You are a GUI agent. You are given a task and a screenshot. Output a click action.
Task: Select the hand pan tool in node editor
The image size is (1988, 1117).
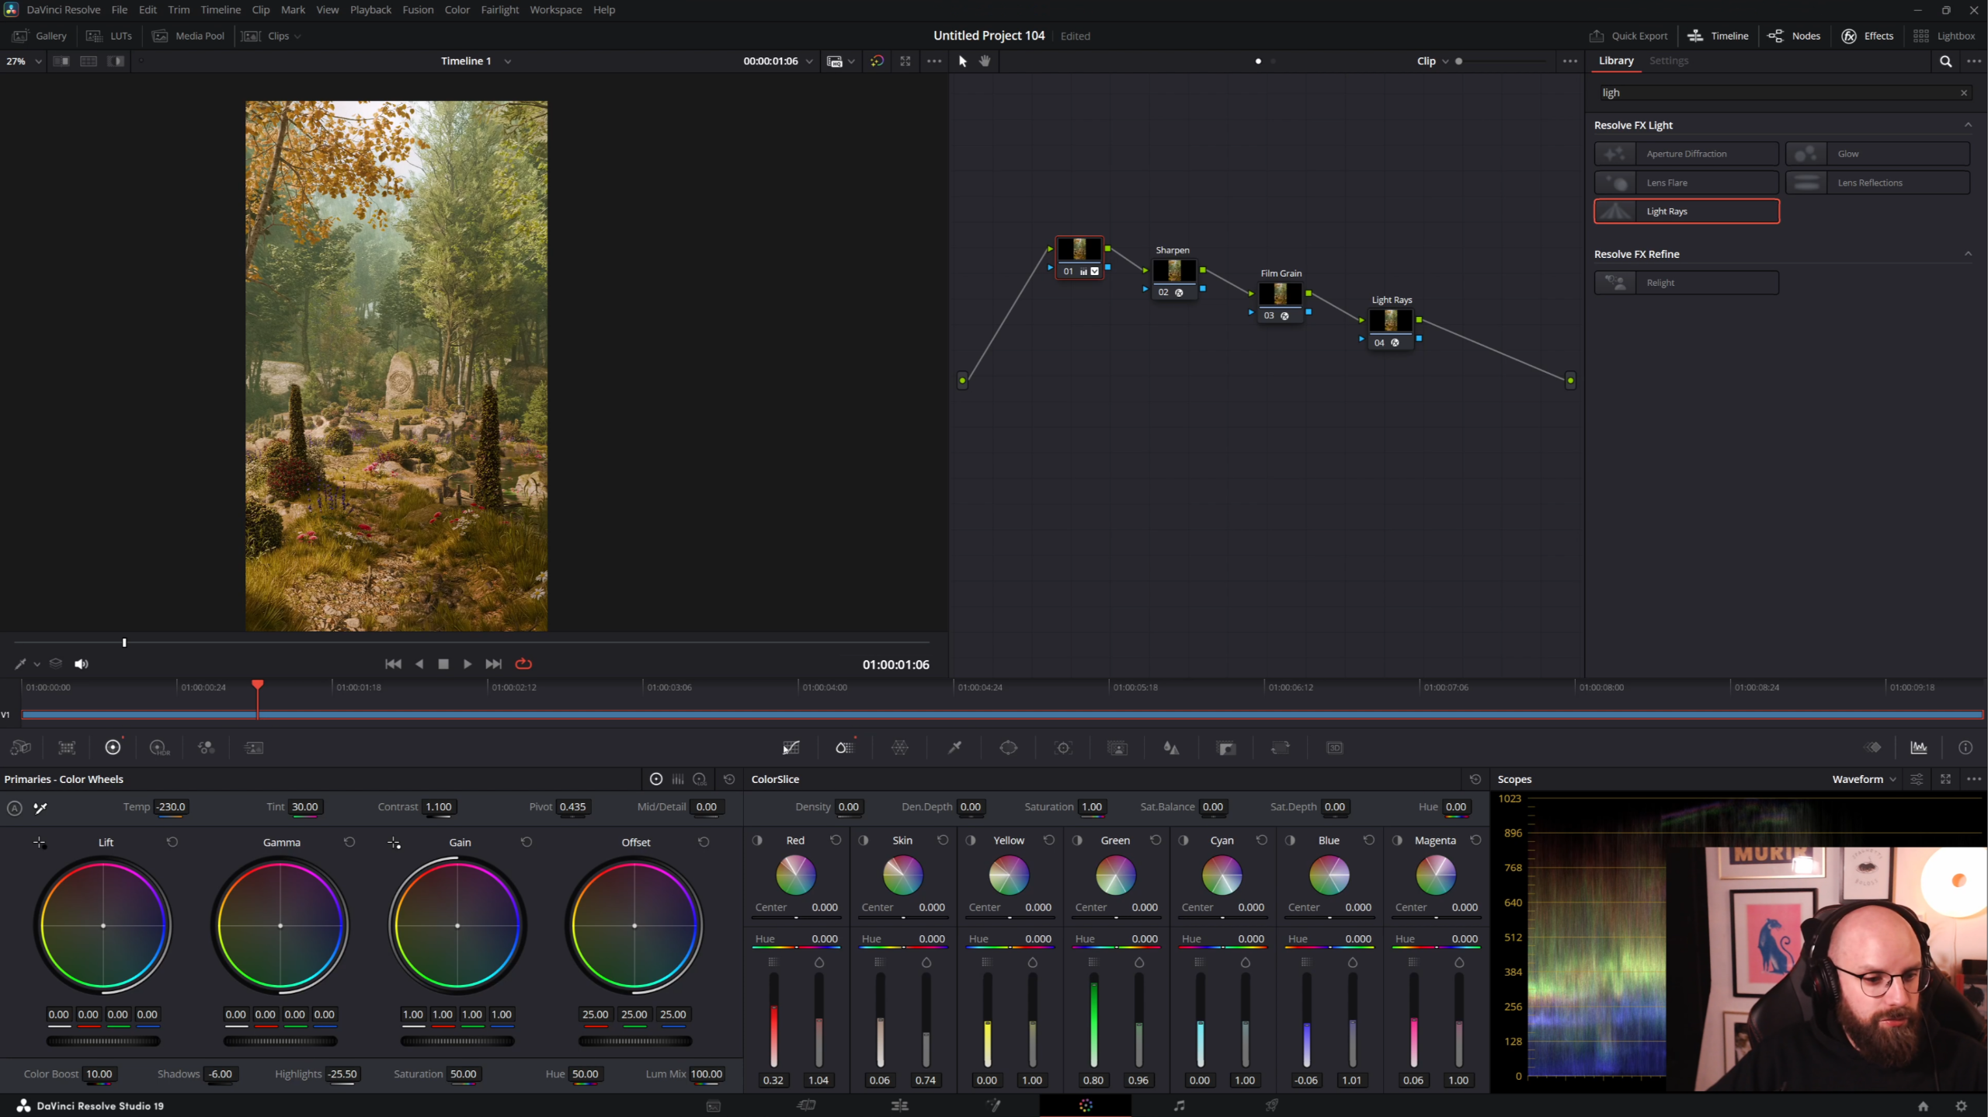985,61
